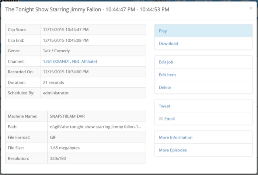
Task: Click the Clip End: label
Action: tap(16, 40)
